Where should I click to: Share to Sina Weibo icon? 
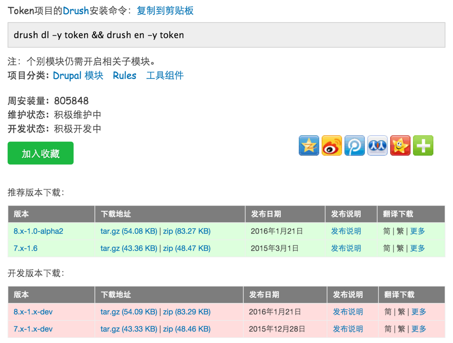[332, 146]
